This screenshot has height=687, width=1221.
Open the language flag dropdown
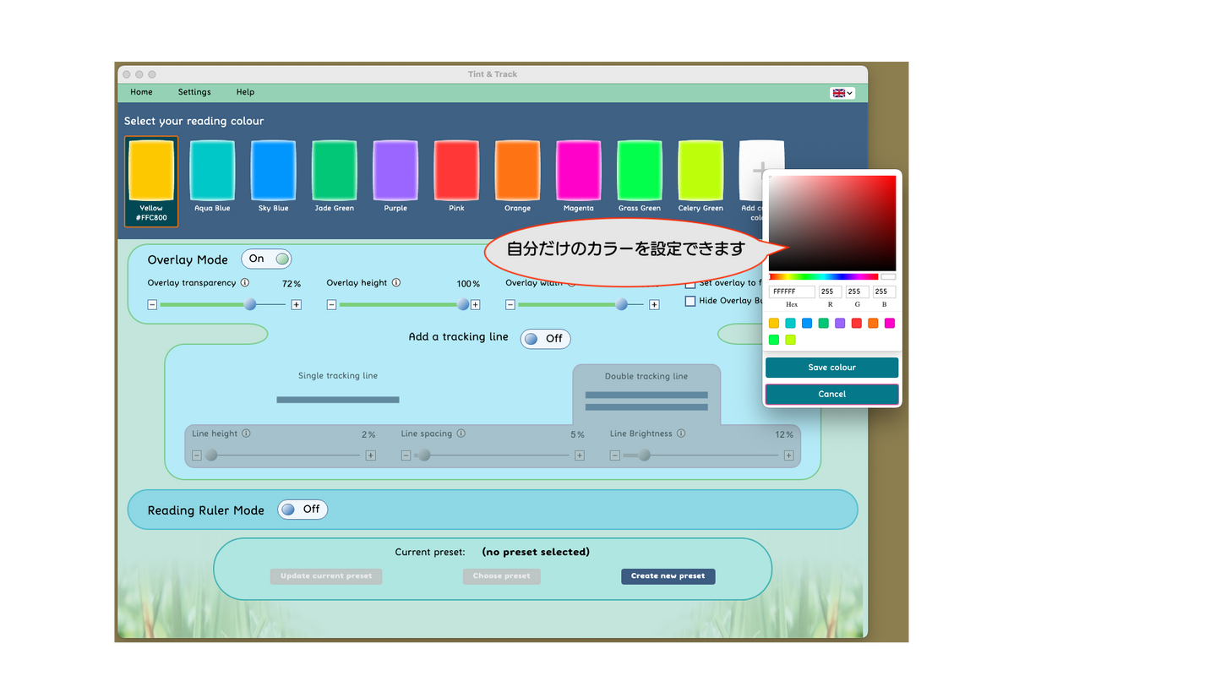click(842, 93)
